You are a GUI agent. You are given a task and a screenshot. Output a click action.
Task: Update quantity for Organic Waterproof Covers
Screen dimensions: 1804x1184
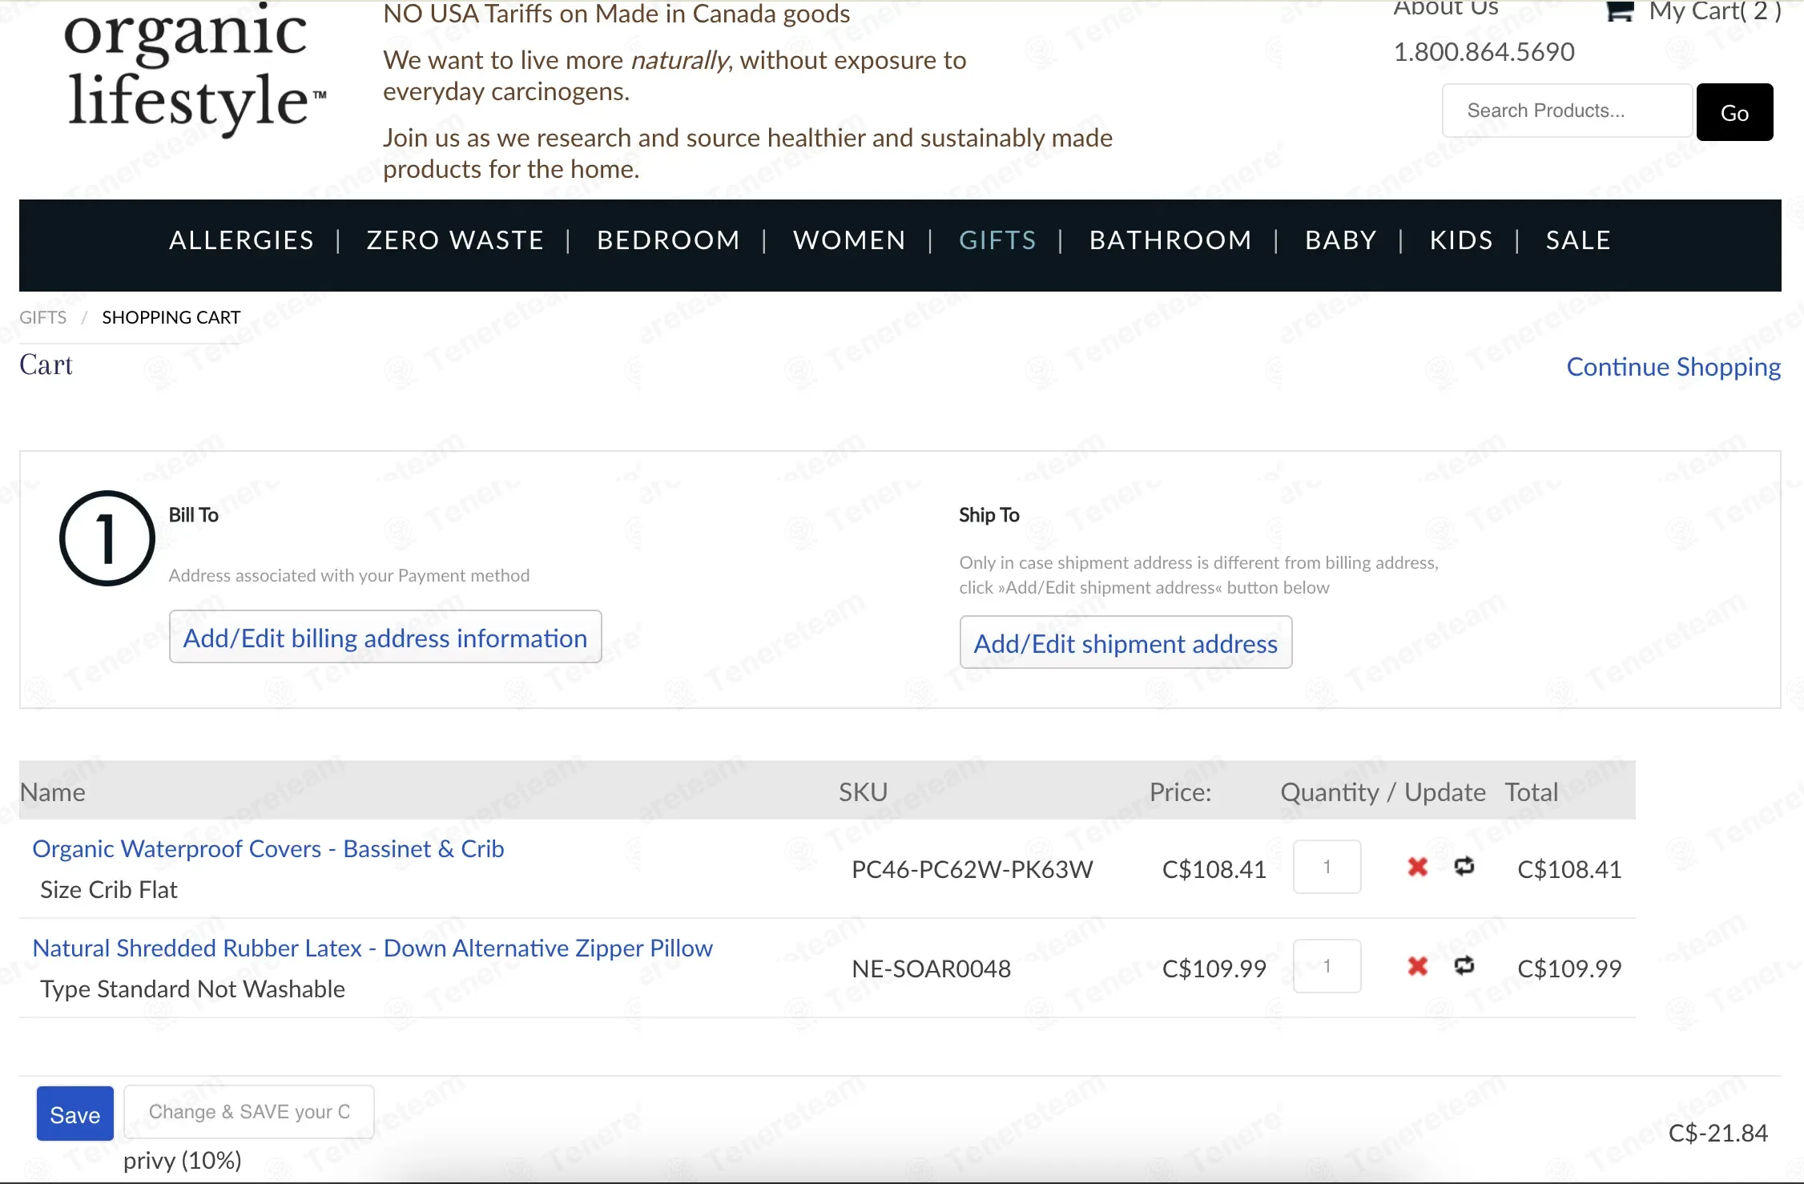(x=1464, y=866)
